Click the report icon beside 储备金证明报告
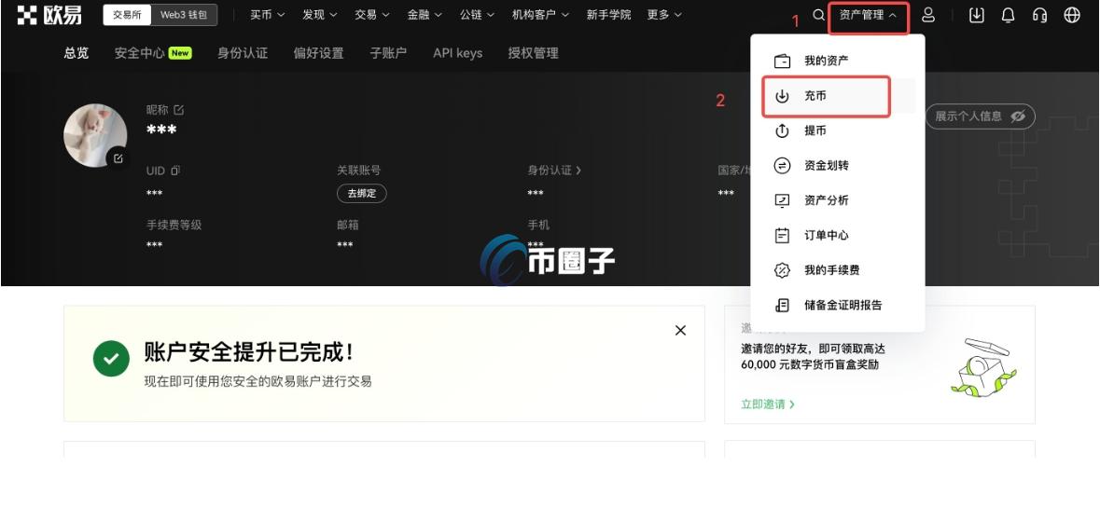This screenshot has height=521, width=1100. click(782, 305)
